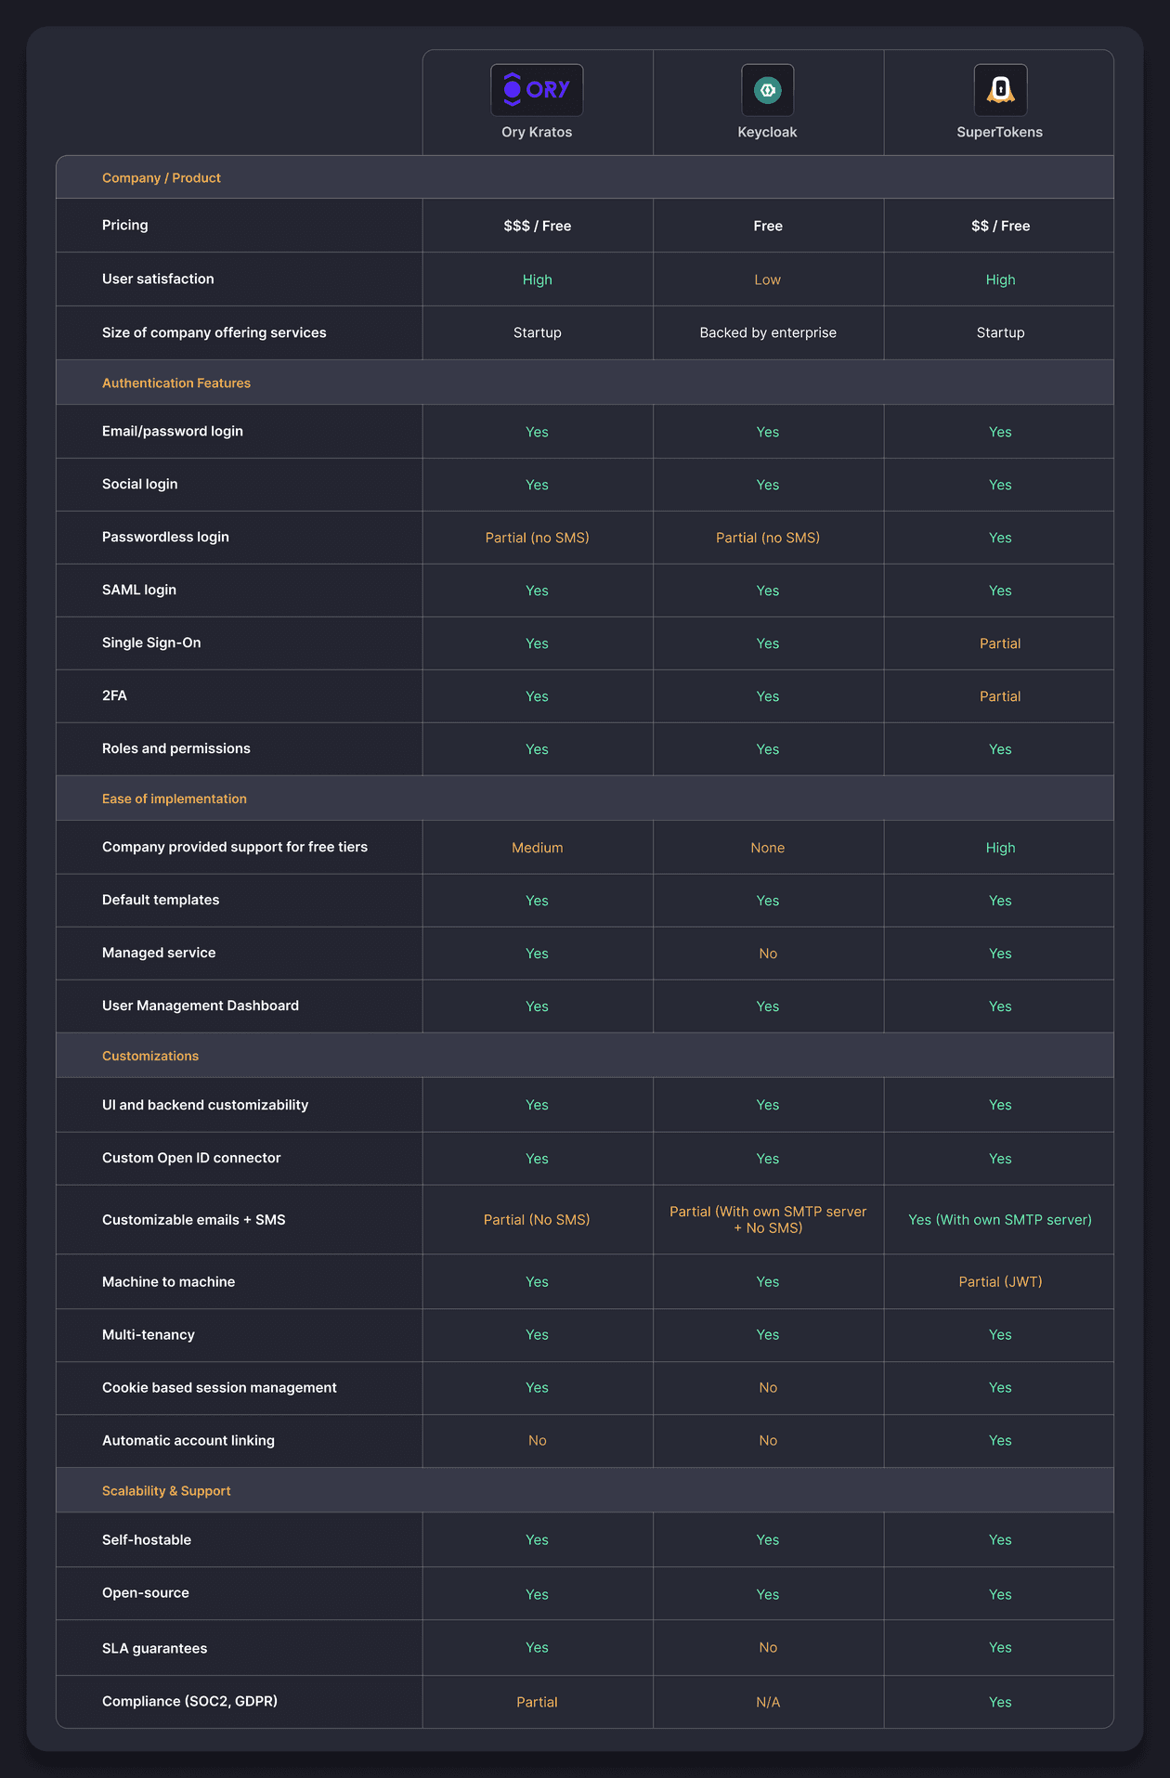Viewport: 1170px width, 1778px height.
Task: Click Keycloak 'None' support cell
Action: click(768, 848)
